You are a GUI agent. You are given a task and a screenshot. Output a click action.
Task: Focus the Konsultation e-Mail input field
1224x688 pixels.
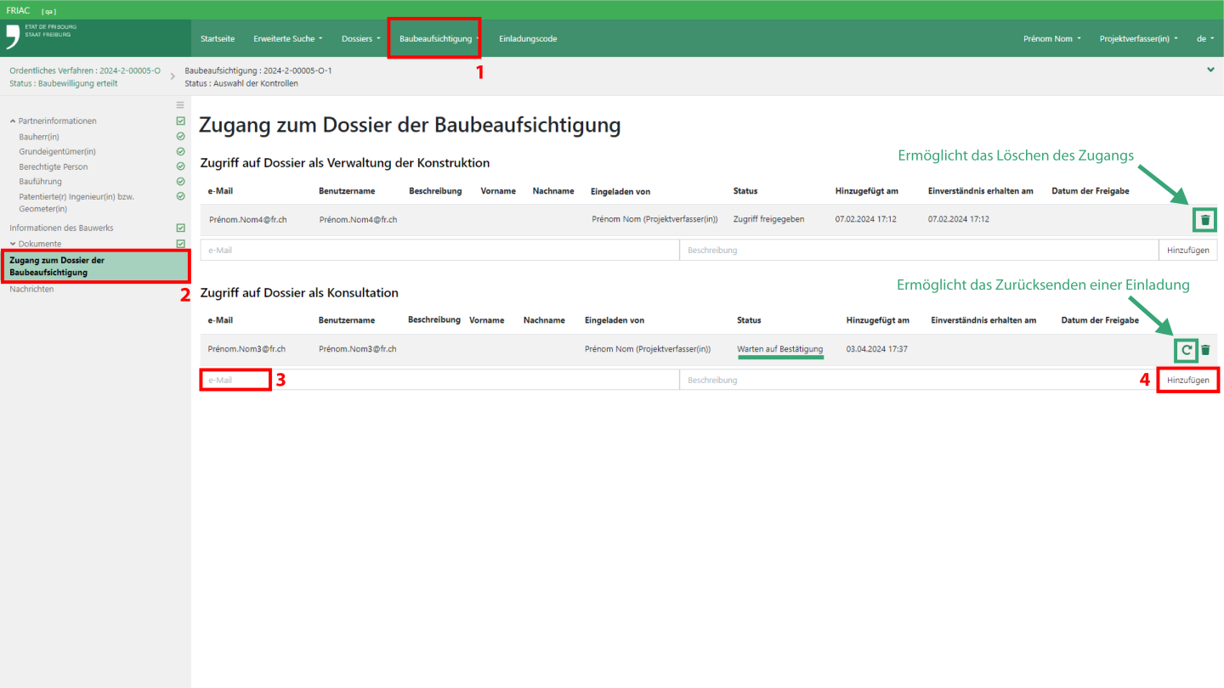pos(439,380)
